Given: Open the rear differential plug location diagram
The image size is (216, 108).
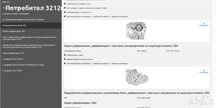Looking at the screenshot, I should coord(137,78).
